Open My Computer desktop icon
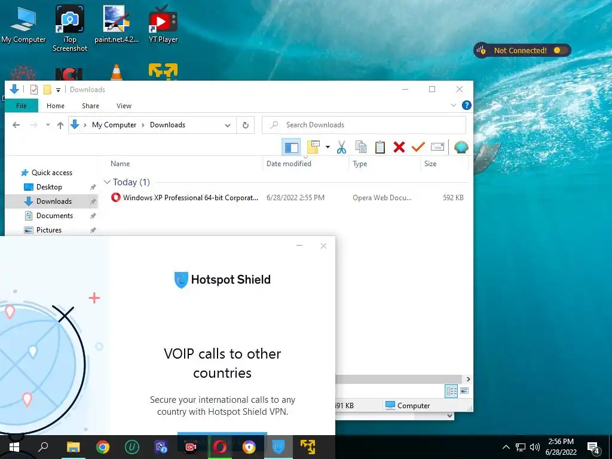 tap(23, 24)
